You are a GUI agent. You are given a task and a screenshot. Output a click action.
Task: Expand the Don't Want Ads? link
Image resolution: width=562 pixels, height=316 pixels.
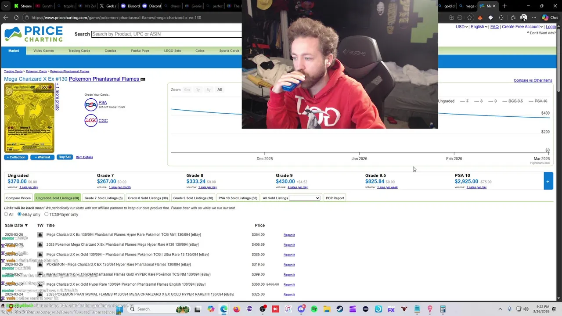(541, 33)
